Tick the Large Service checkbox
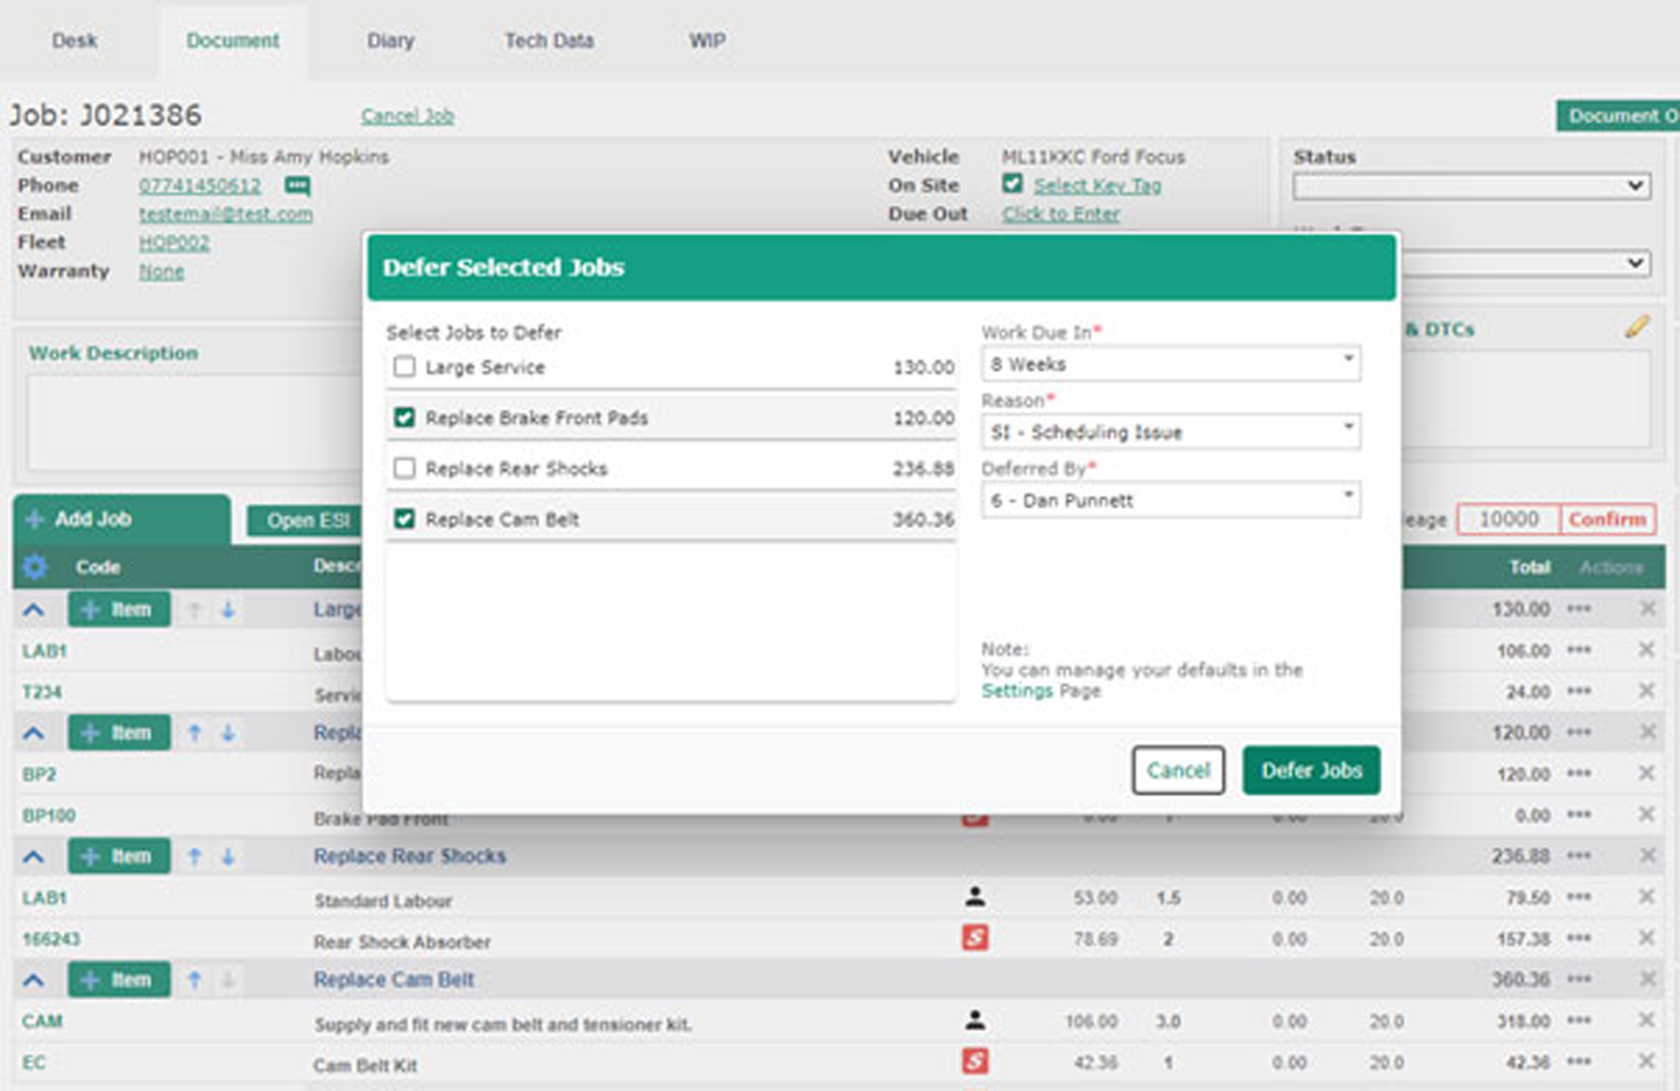1680x1091 pixels. coord(404,367)
